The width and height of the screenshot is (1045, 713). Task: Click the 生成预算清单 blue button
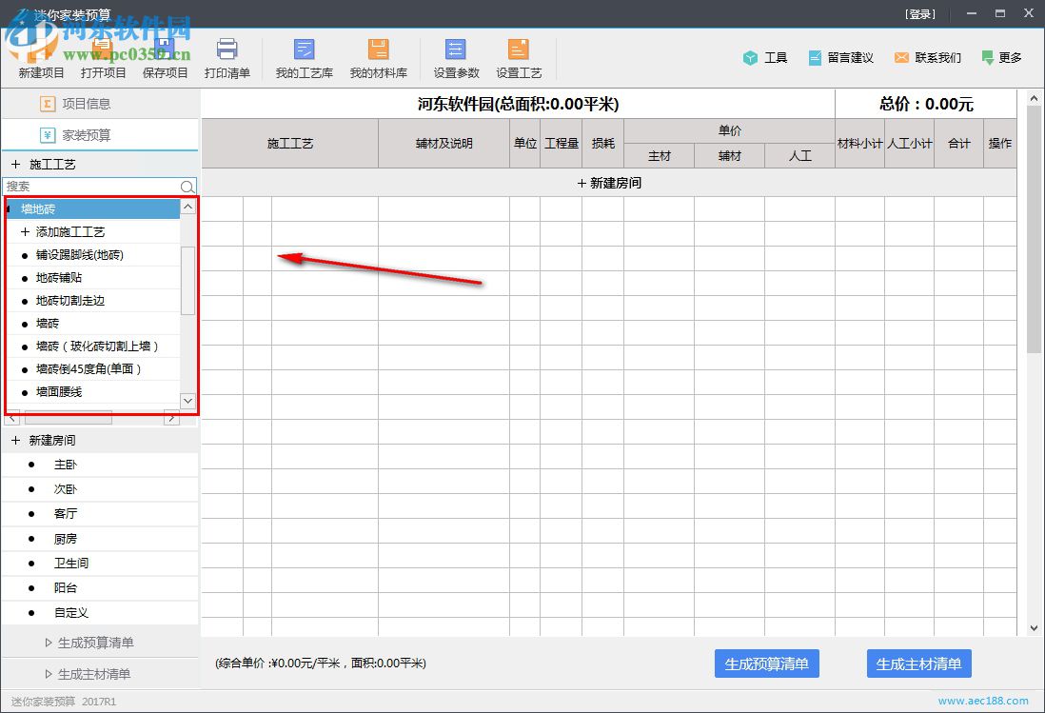coord(766,663)
